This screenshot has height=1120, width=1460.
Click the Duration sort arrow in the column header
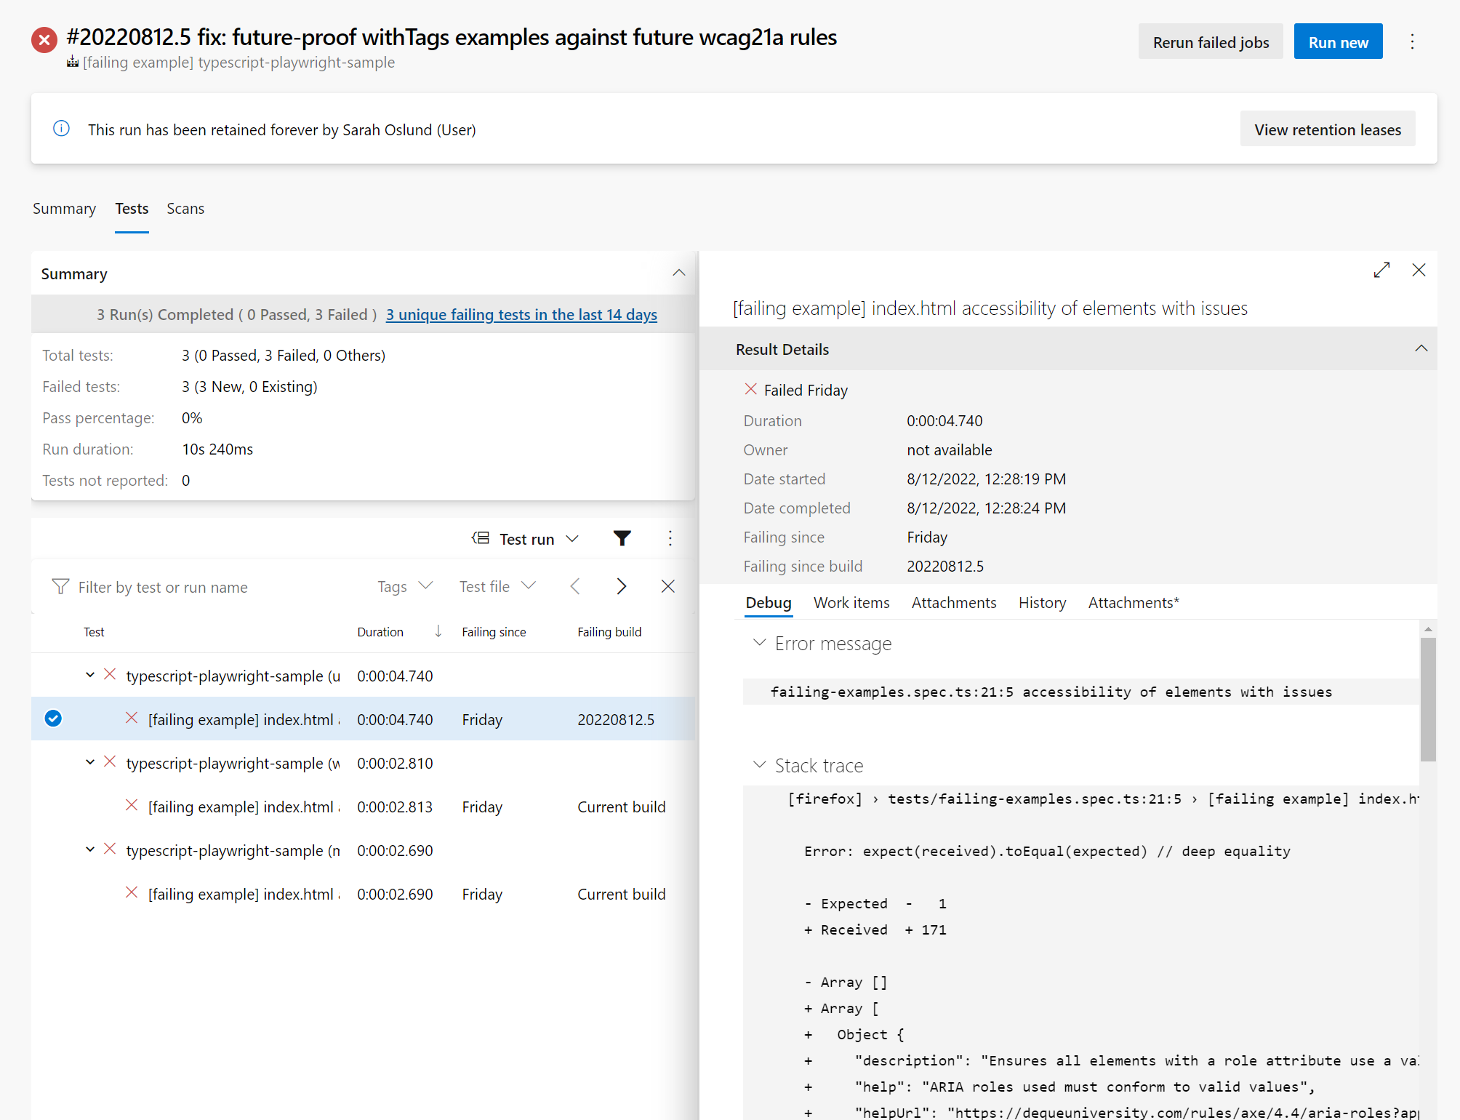click(438, 631)
